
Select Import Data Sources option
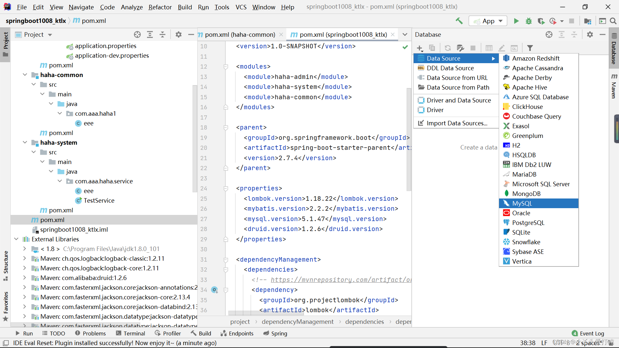coord(456,123)
